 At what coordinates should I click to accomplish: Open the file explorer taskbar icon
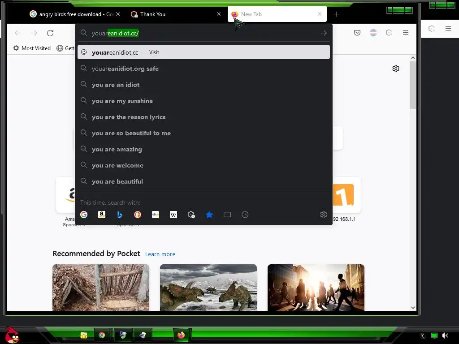coord(84,335)
